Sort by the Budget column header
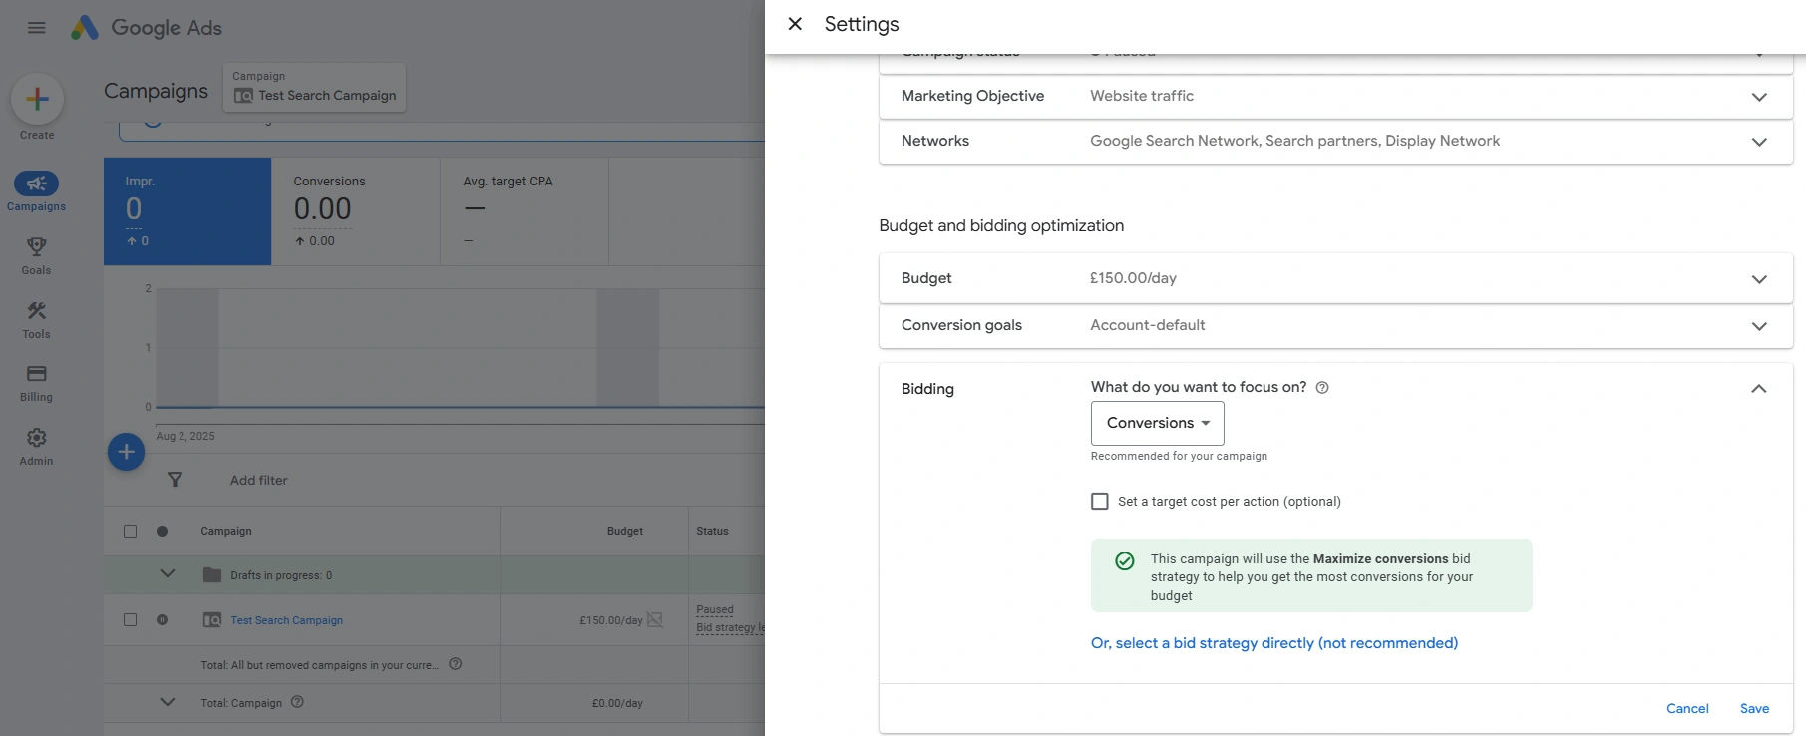Image resolution: width=1806 pixels, height=736 pixels. point(625,532)
